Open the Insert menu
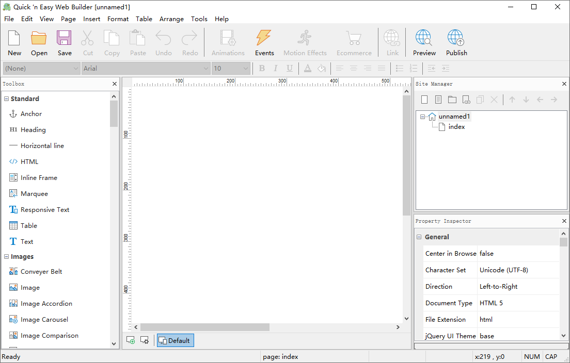 pyautogui.click(x=91, y=19)
